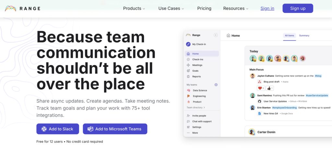This screenshot has height=149, width=332.
Task: Open the Pricing page
Action: [204, 8]
